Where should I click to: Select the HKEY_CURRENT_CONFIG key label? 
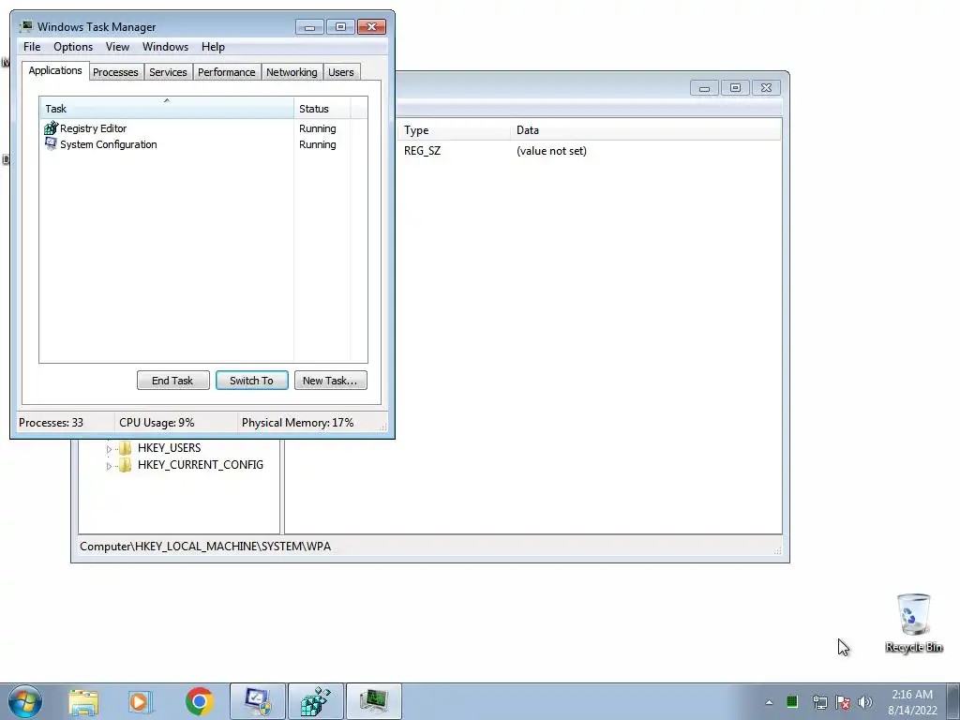201,465
